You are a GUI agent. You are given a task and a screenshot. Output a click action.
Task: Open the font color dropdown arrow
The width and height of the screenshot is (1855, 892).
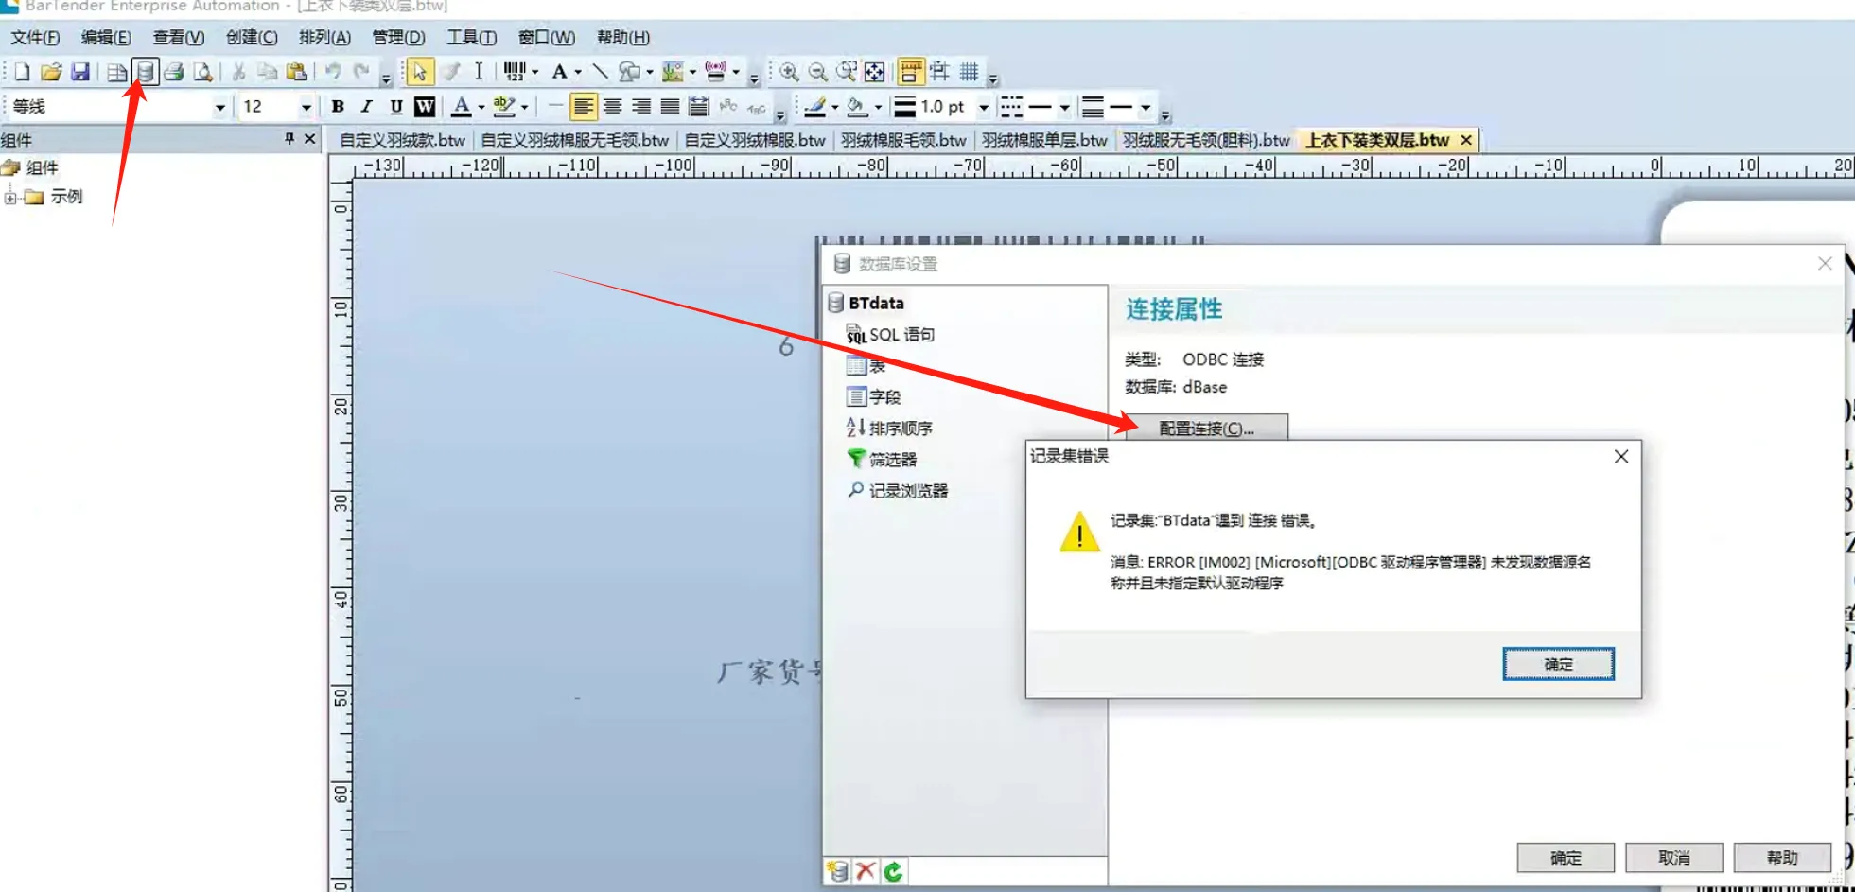coord(481,107)
